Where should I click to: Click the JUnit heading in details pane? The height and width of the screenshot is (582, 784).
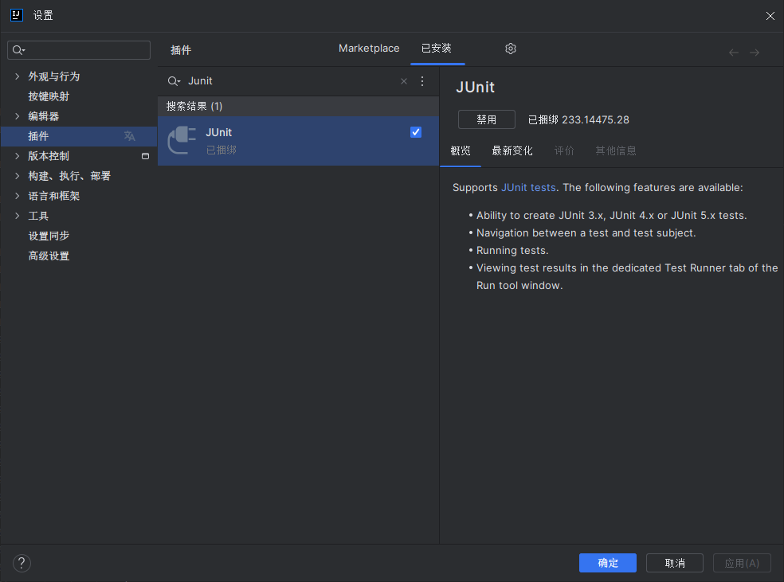coord(475,88)
